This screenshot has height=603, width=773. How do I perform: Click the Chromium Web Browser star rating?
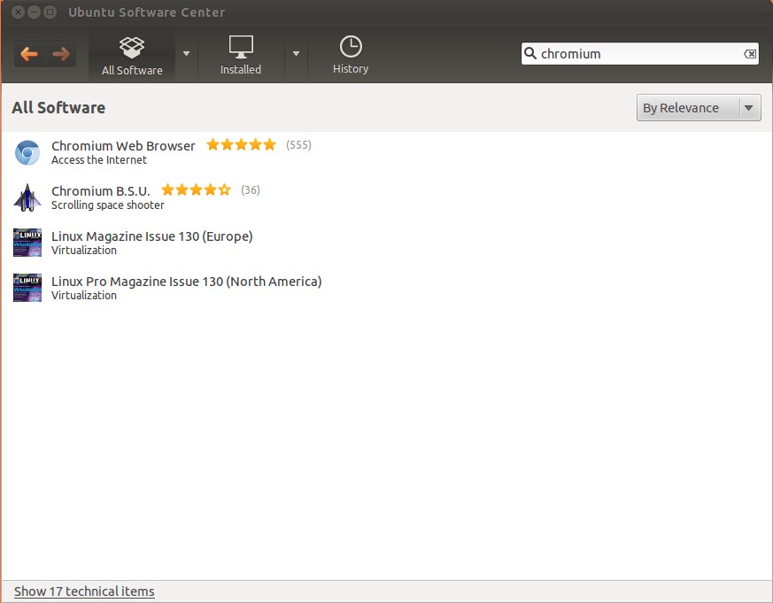pos(241,145)
